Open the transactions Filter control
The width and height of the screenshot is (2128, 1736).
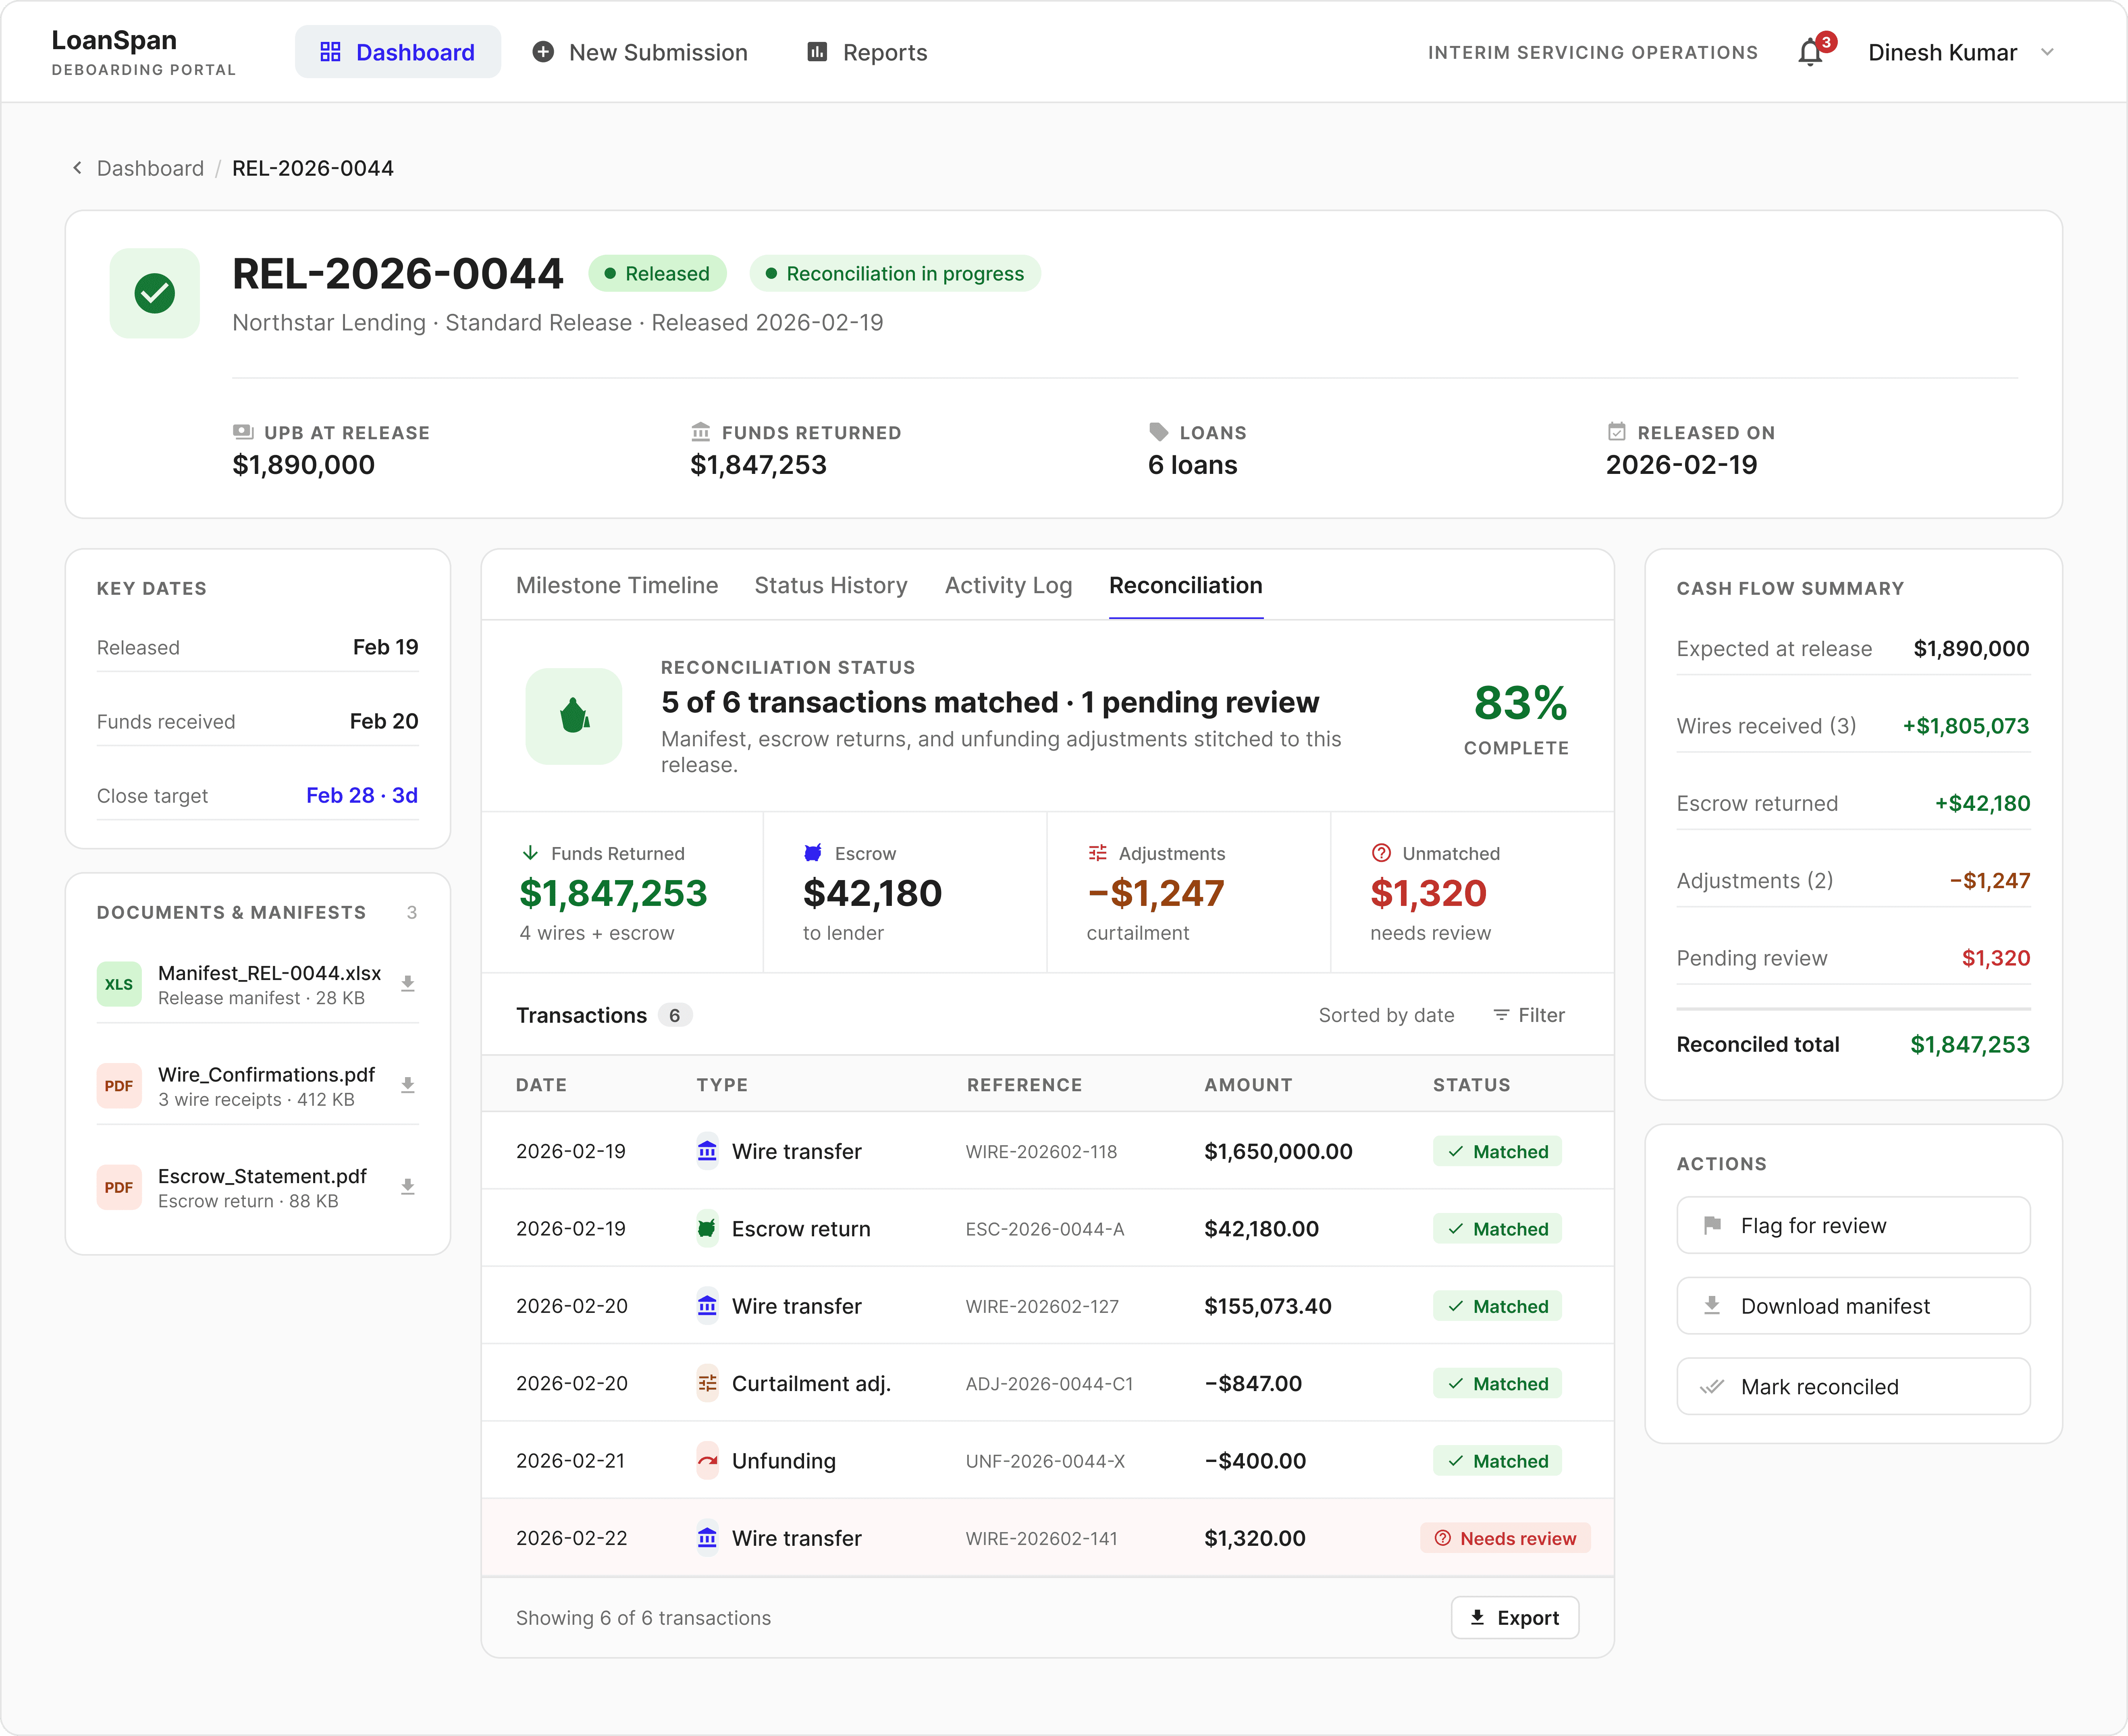pyautogui.click(x=1529, y=1015)
